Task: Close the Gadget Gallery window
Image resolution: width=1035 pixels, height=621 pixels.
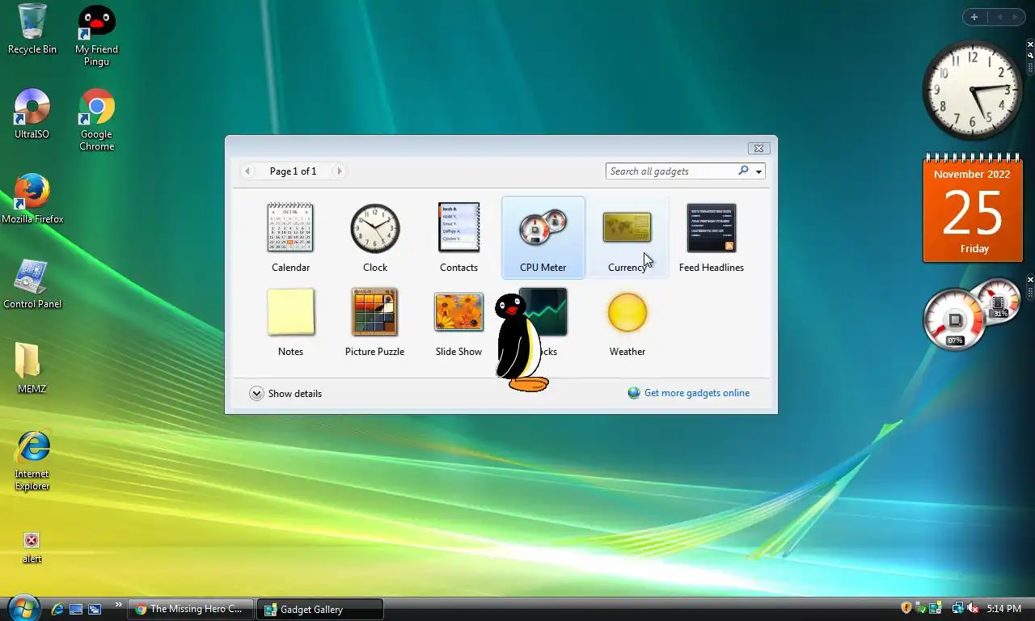Action: pyautogui.click(x=758, y=148)
